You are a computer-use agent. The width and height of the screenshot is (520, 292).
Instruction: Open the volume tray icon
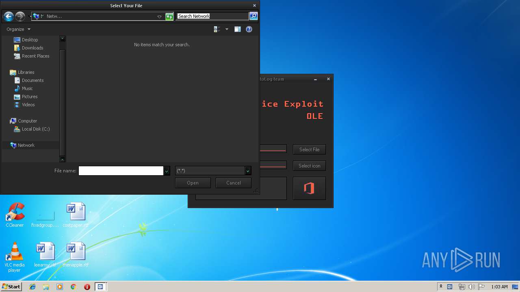point(471,287)
